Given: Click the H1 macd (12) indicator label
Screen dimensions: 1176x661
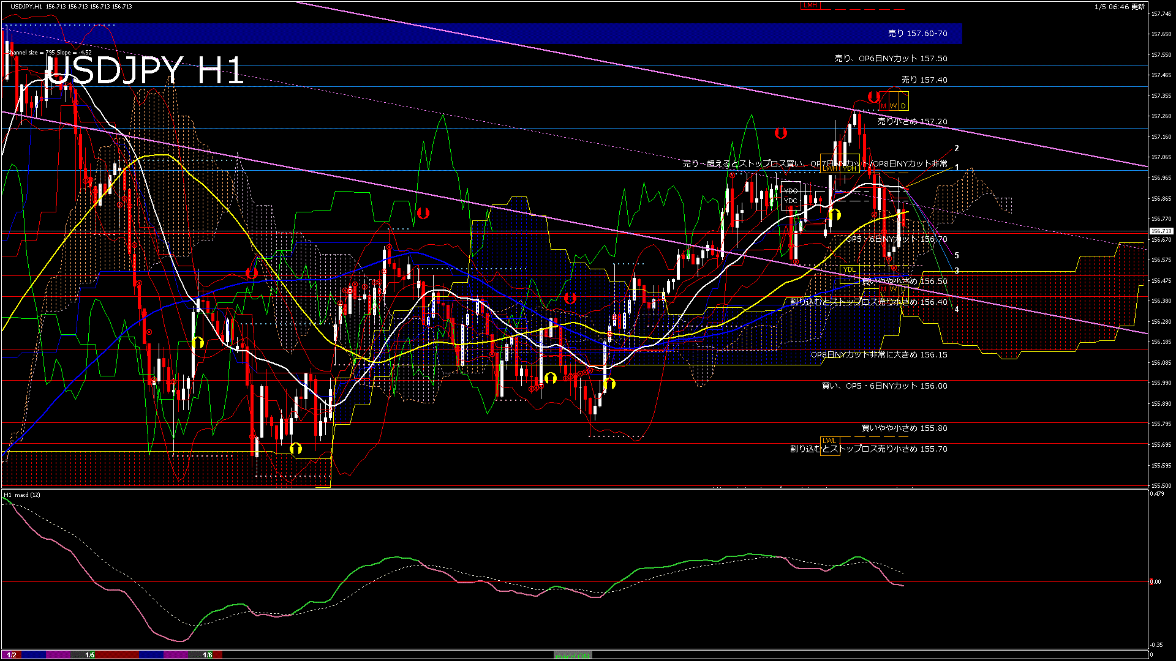Looking at the screenshot, I should 22,495.
